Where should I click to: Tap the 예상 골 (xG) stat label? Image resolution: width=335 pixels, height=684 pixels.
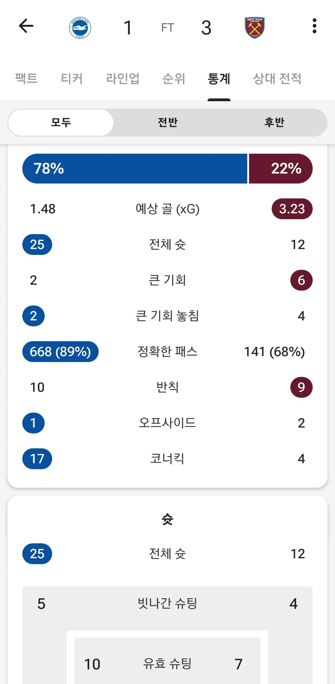[x=167, y=209]
